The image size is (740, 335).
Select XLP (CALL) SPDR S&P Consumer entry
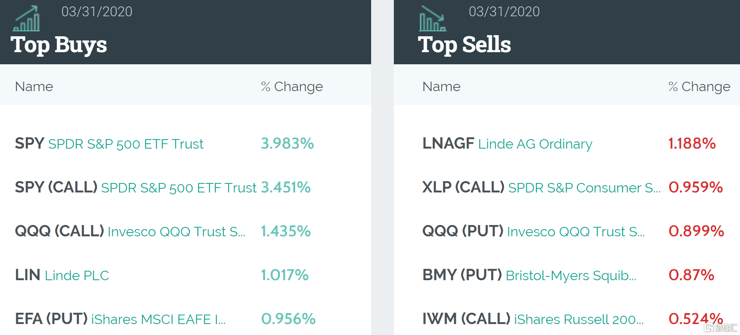pyautogui.click(x=541, y=188)
